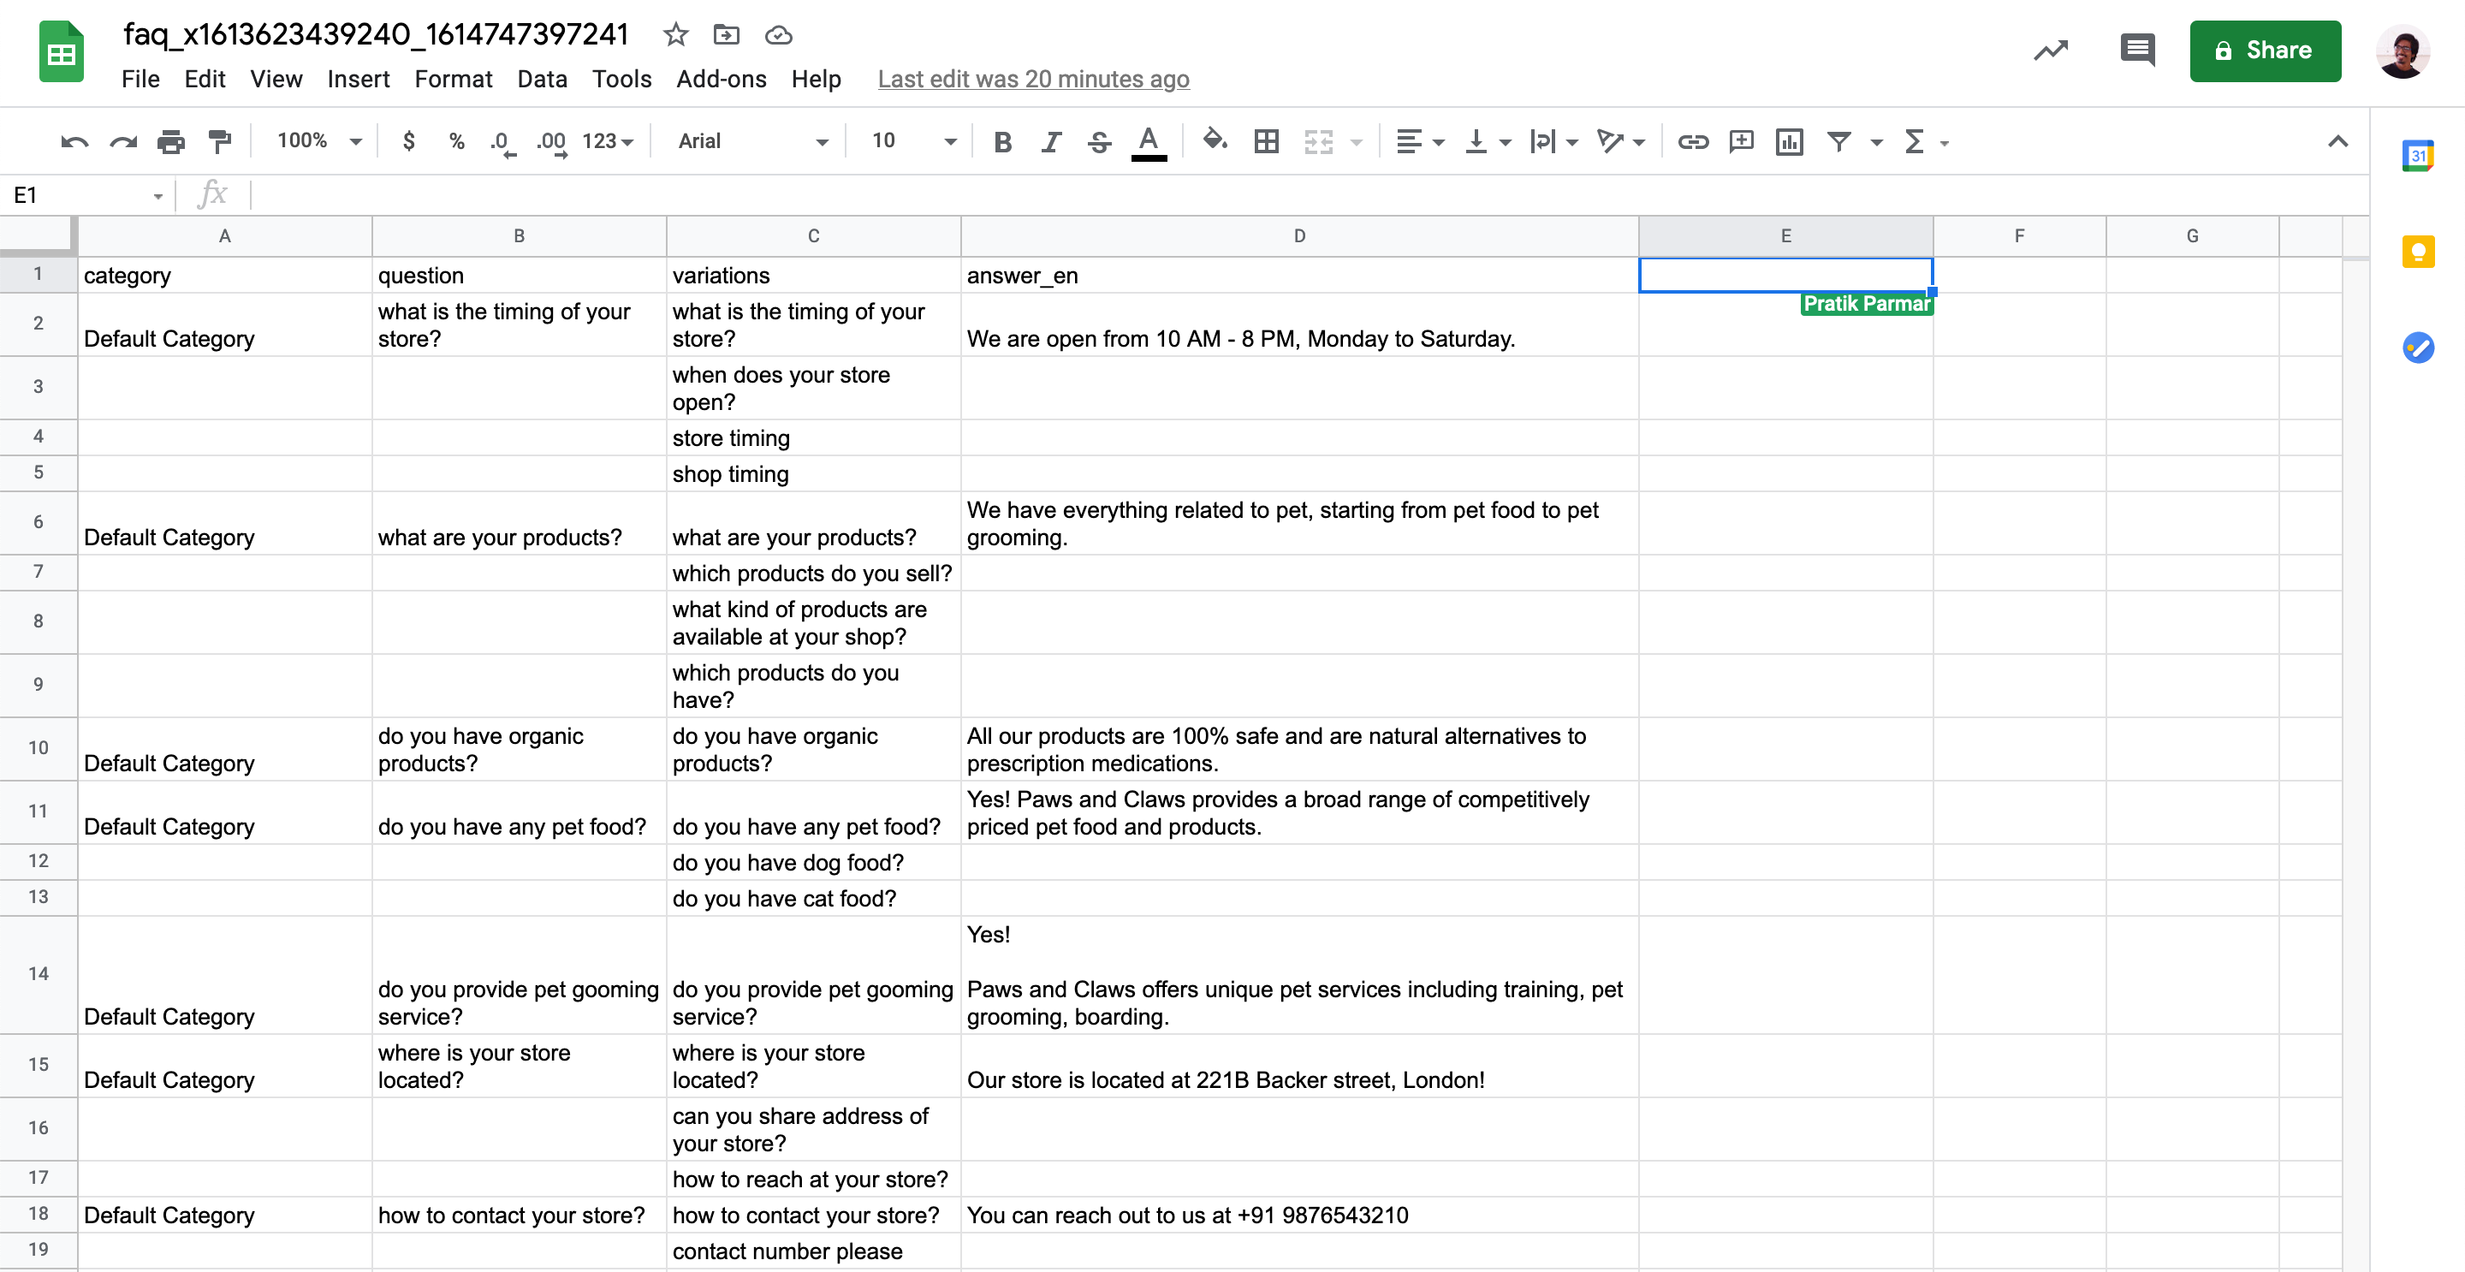Click the Name box showing E1
Image resolution: width=2465 pixels, height=1272 pixels.
(86, 195)
